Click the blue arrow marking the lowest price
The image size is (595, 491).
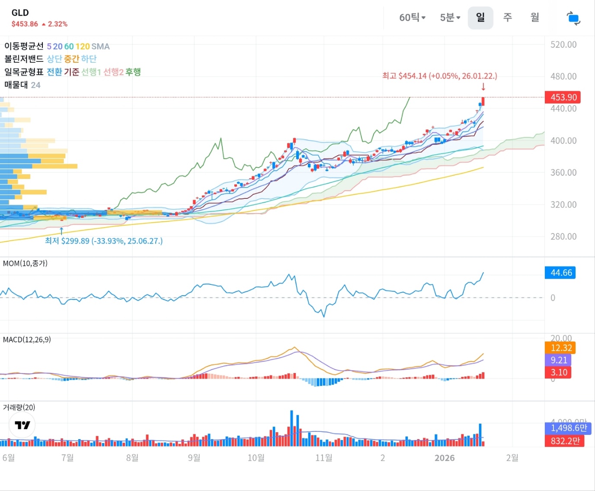coord(61,231)
